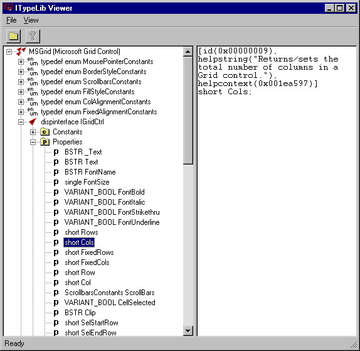Click the tree vertical scrollbar thumb

pos(188,111)
